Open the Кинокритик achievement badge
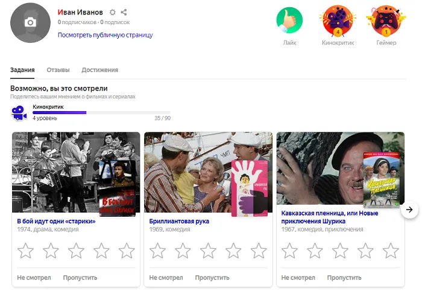Image resolution: width=422 pixels, height=291 pixels. (338, 21)
